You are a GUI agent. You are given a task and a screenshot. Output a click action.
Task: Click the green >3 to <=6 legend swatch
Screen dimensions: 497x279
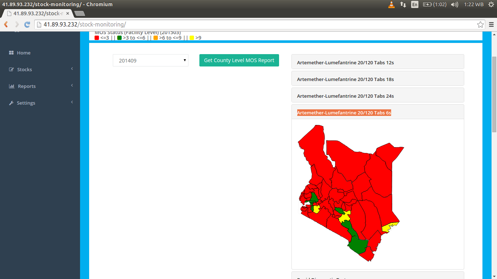(119, 38)
